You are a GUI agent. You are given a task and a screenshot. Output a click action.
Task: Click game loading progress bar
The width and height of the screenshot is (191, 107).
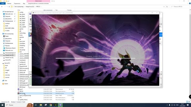pyautogui.click(x=95, y=58)
